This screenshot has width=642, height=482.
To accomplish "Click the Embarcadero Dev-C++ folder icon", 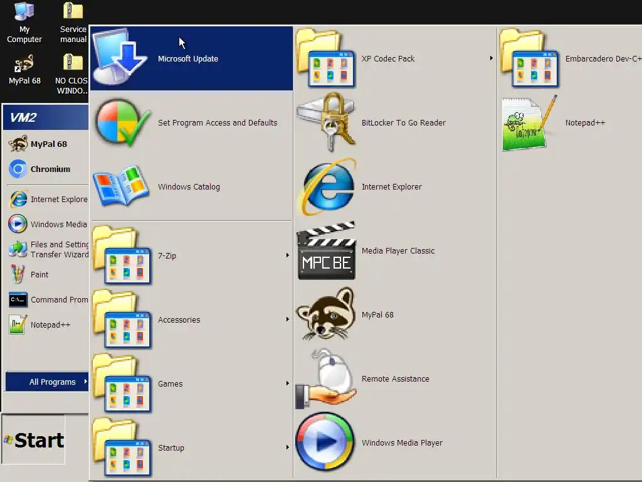I will (x=529, y=58).
